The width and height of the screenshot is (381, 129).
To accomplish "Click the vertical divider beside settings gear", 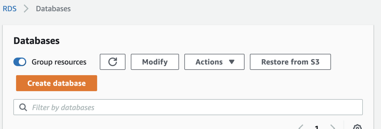I will point(344,125).
